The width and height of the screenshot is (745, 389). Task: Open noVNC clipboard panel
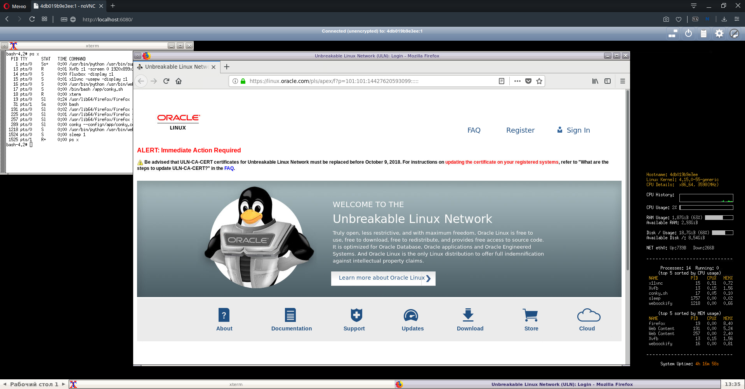pyautogui.click(x=703, y=34)
